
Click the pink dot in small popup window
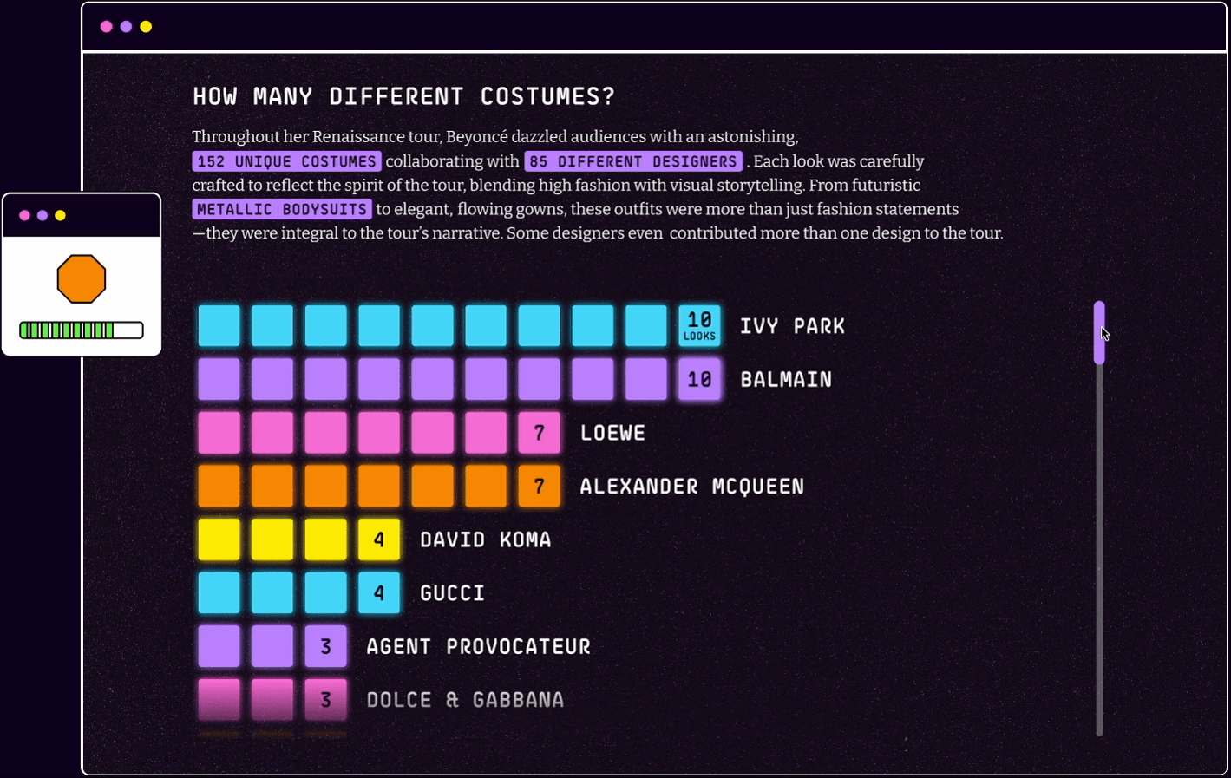point(25,215)
